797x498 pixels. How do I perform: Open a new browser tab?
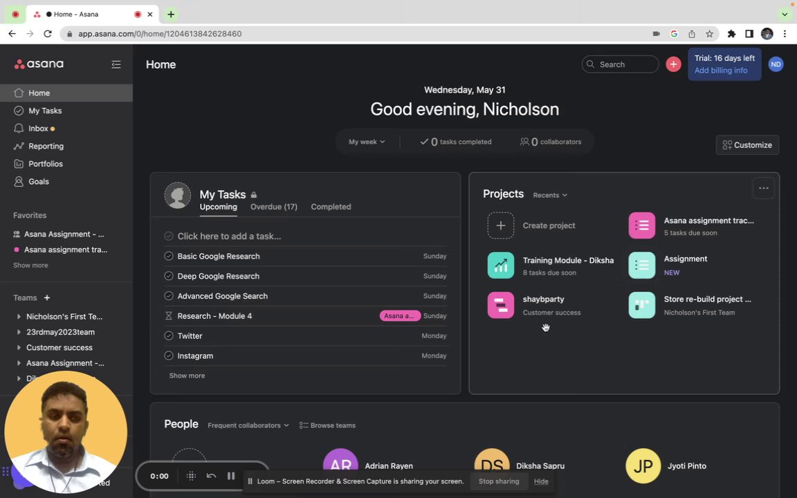point(171,15)
